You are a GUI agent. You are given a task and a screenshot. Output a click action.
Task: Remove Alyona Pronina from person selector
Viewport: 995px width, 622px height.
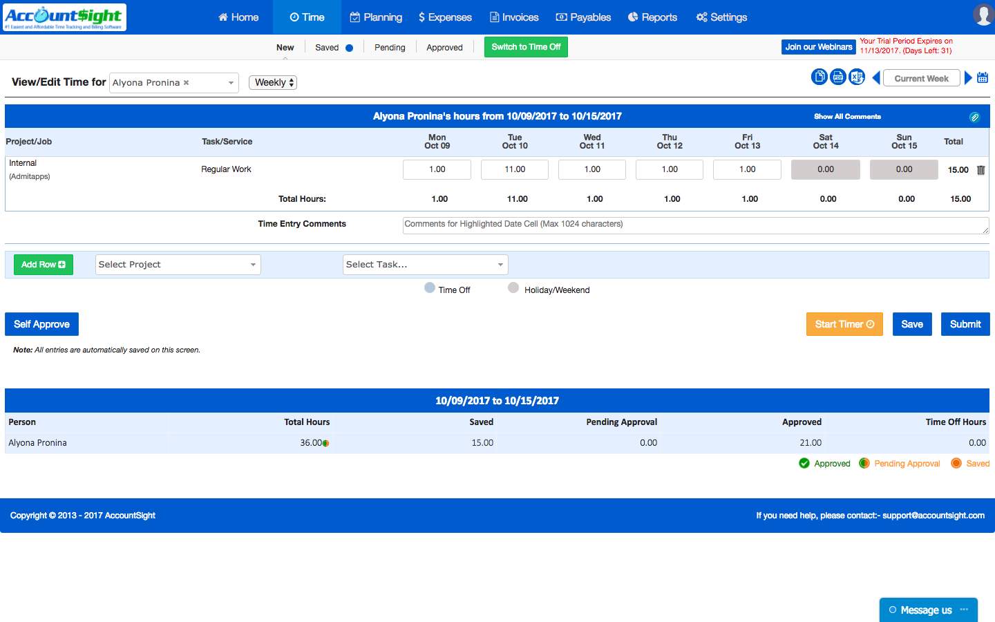point(186,82)
